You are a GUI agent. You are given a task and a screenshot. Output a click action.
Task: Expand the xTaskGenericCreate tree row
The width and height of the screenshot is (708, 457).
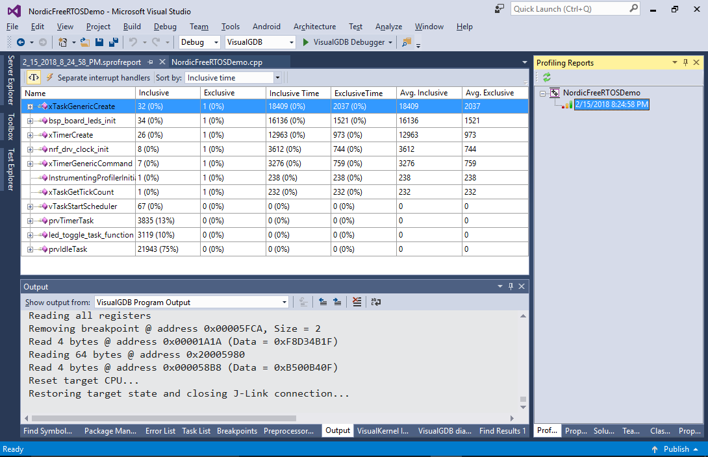(31, 106)
